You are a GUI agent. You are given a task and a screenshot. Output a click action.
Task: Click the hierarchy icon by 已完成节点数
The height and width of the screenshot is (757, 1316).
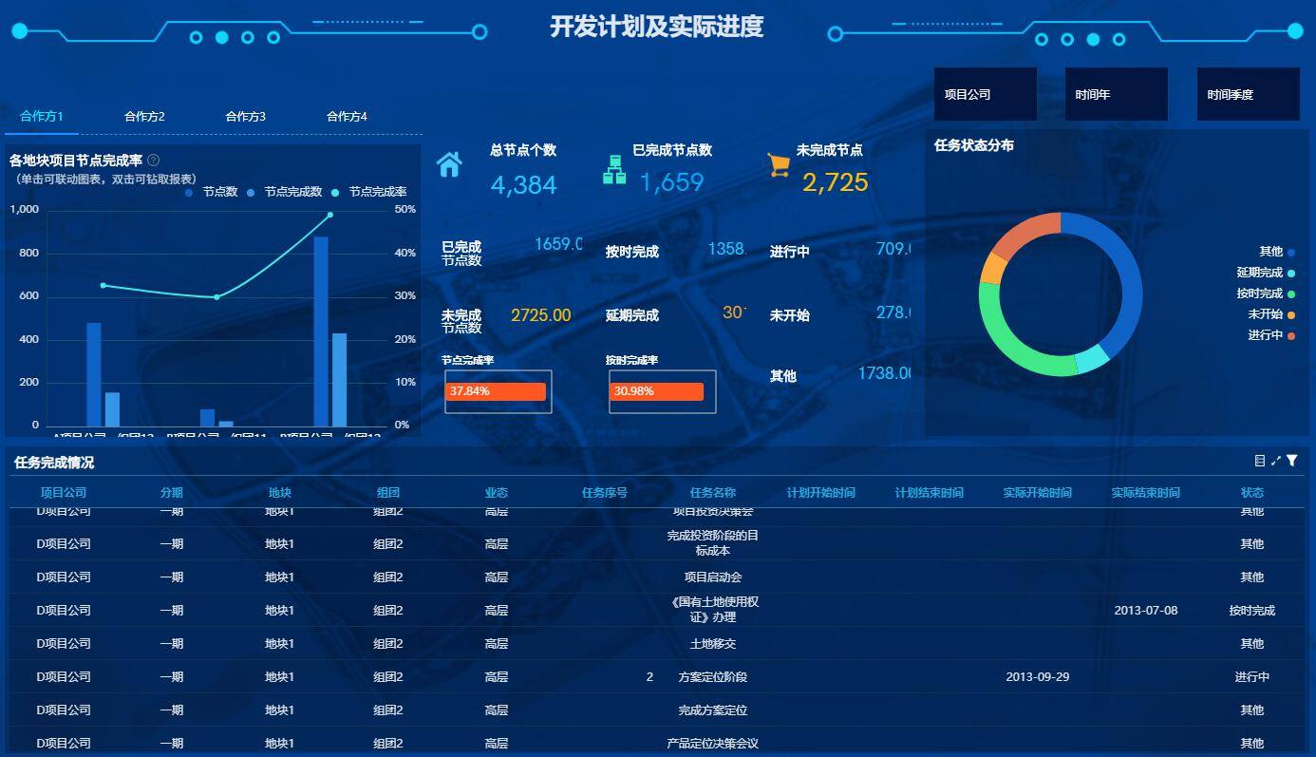[x=614, y=168]
